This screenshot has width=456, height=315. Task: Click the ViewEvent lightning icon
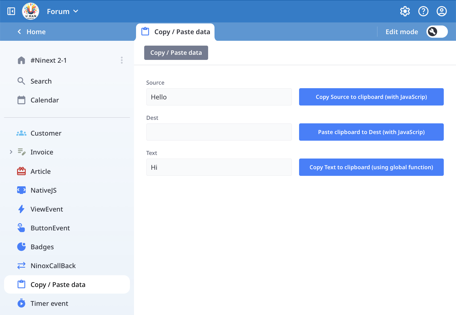point(21,209)
